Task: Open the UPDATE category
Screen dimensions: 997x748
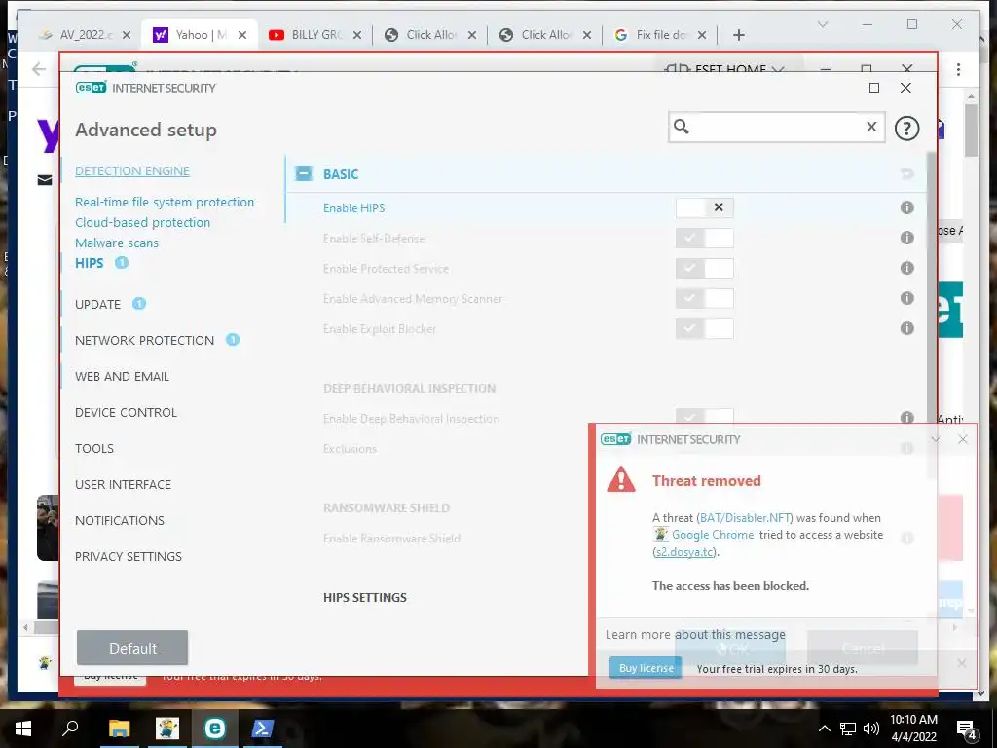Action: tap(97, 305)
